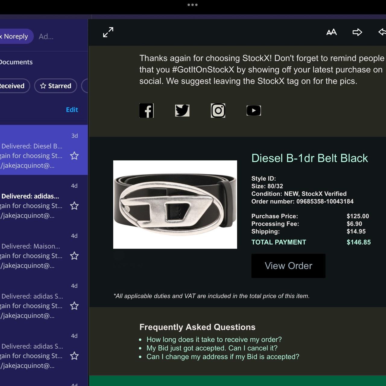Expand email to full screen view
The width and height of the screenshot is (386, 386).
pyautogui.click(x=108, y=32)
